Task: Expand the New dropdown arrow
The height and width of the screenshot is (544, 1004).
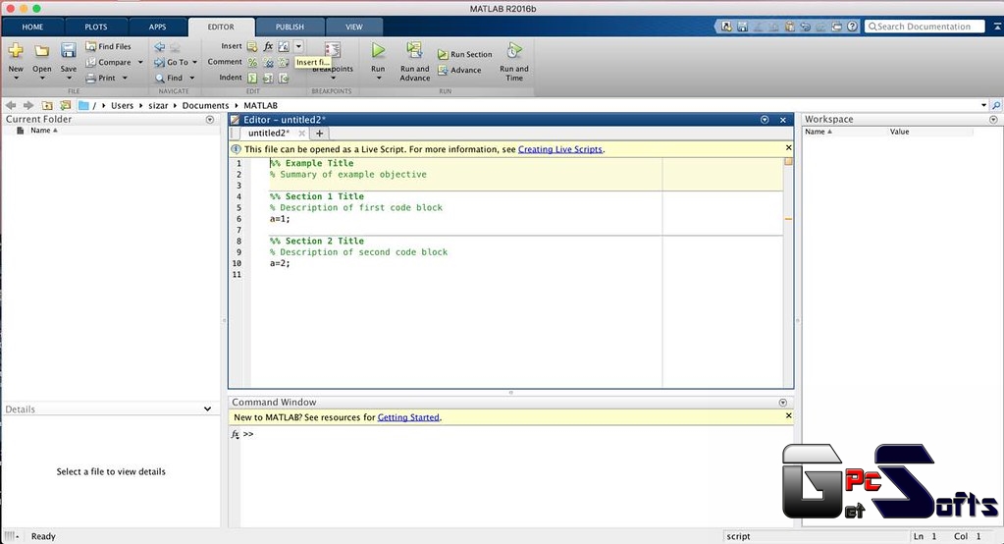Action: (x=16, y=79)
